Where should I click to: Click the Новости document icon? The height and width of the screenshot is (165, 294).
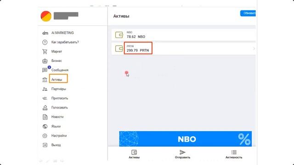[45, 117]
